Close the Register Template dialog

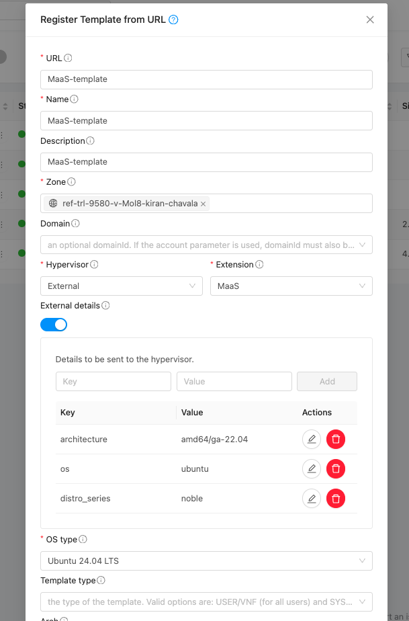point(370,19)
